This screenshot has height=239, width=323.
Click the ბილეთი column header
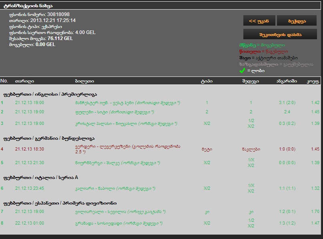point(84,81)
